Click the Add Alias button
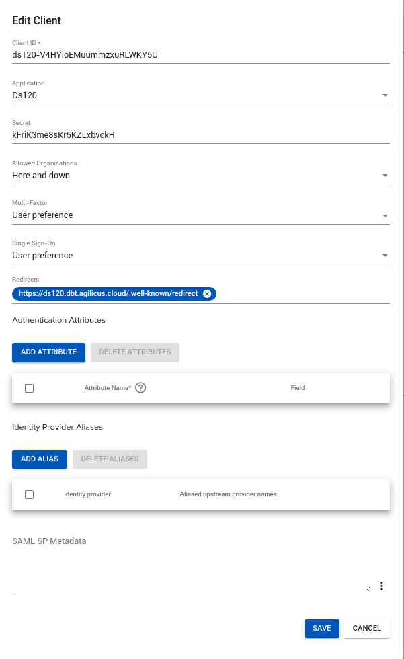This screenshot has width=404, height=659. (x=40, y=459)
